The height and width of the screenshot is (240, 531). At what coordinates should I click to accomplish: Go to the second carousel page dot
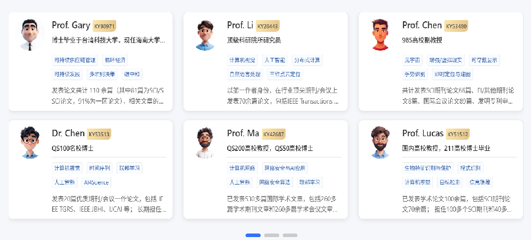[271, 235]
